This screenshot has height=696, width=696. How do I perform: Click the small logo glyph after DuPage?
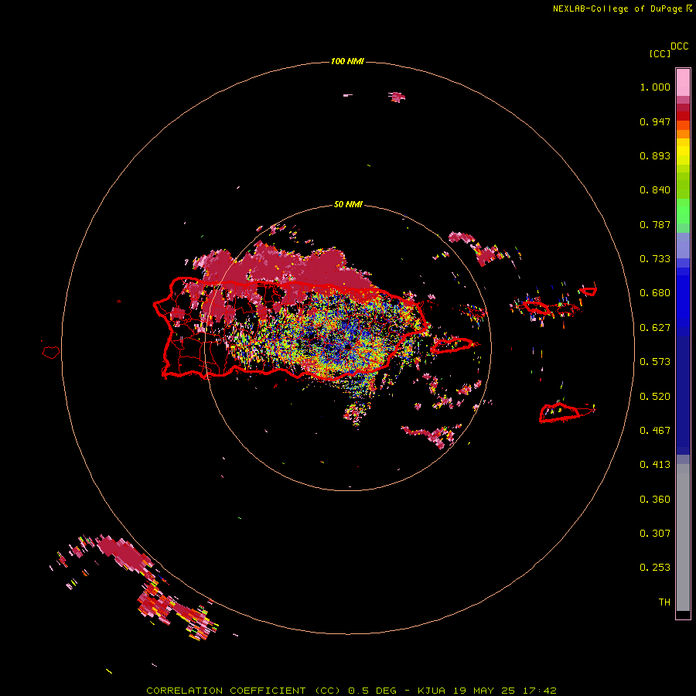[x=688, y=9]
